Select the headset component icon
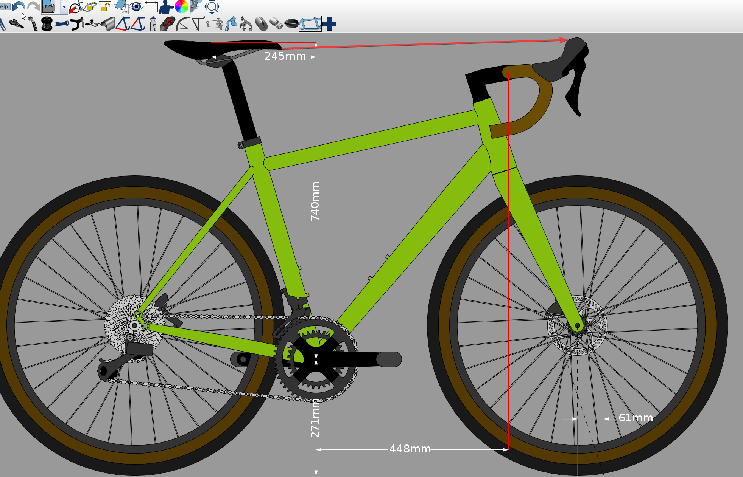The height and width of the screenshot is (477, 743). pos(47,24)
